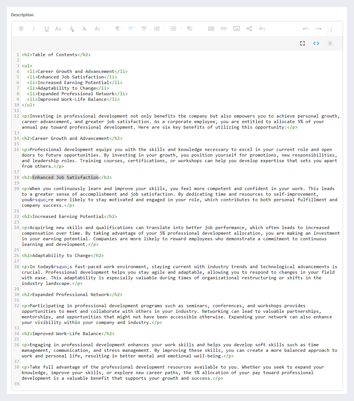
Task: Redo the last change
Action: tap(319, 29)
